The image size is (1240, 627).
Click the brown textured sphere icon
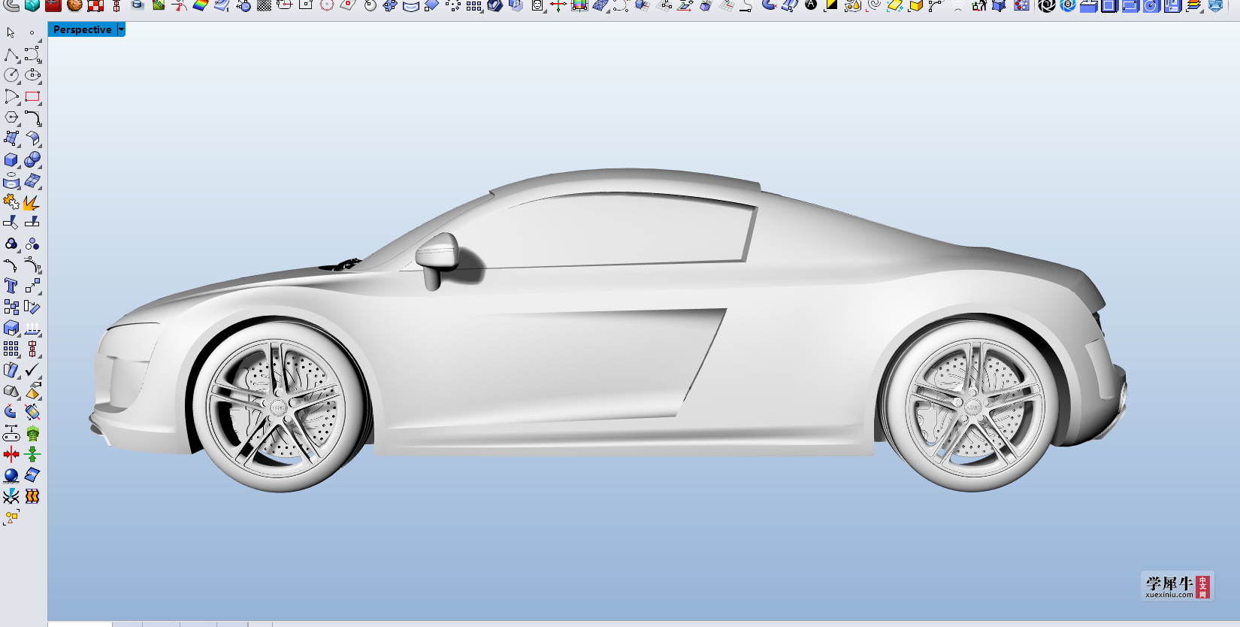tap(74, 6)
